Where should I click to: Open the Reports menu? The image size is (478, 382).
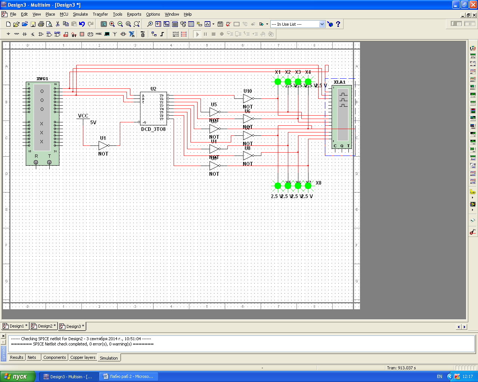(134, 14)
